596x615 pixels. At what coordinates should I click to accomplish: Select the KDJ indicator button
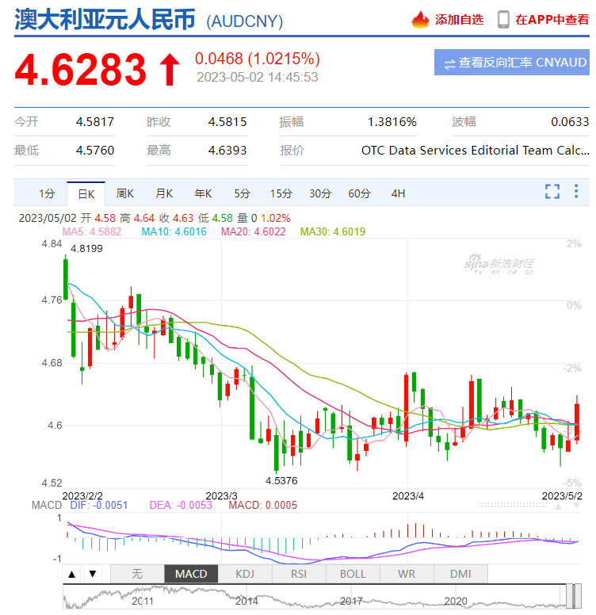245,575
